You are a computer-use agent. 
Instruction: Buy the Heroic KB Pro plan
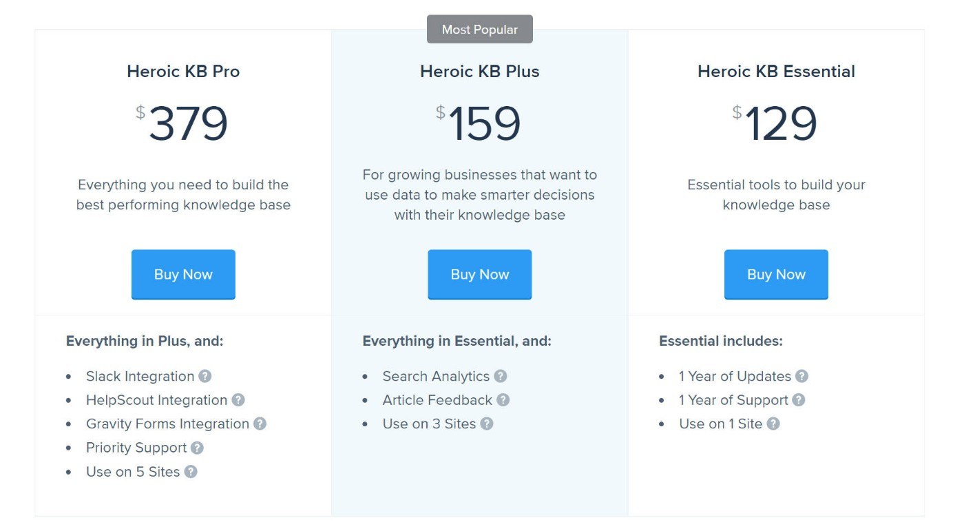[x=183, y=274]
